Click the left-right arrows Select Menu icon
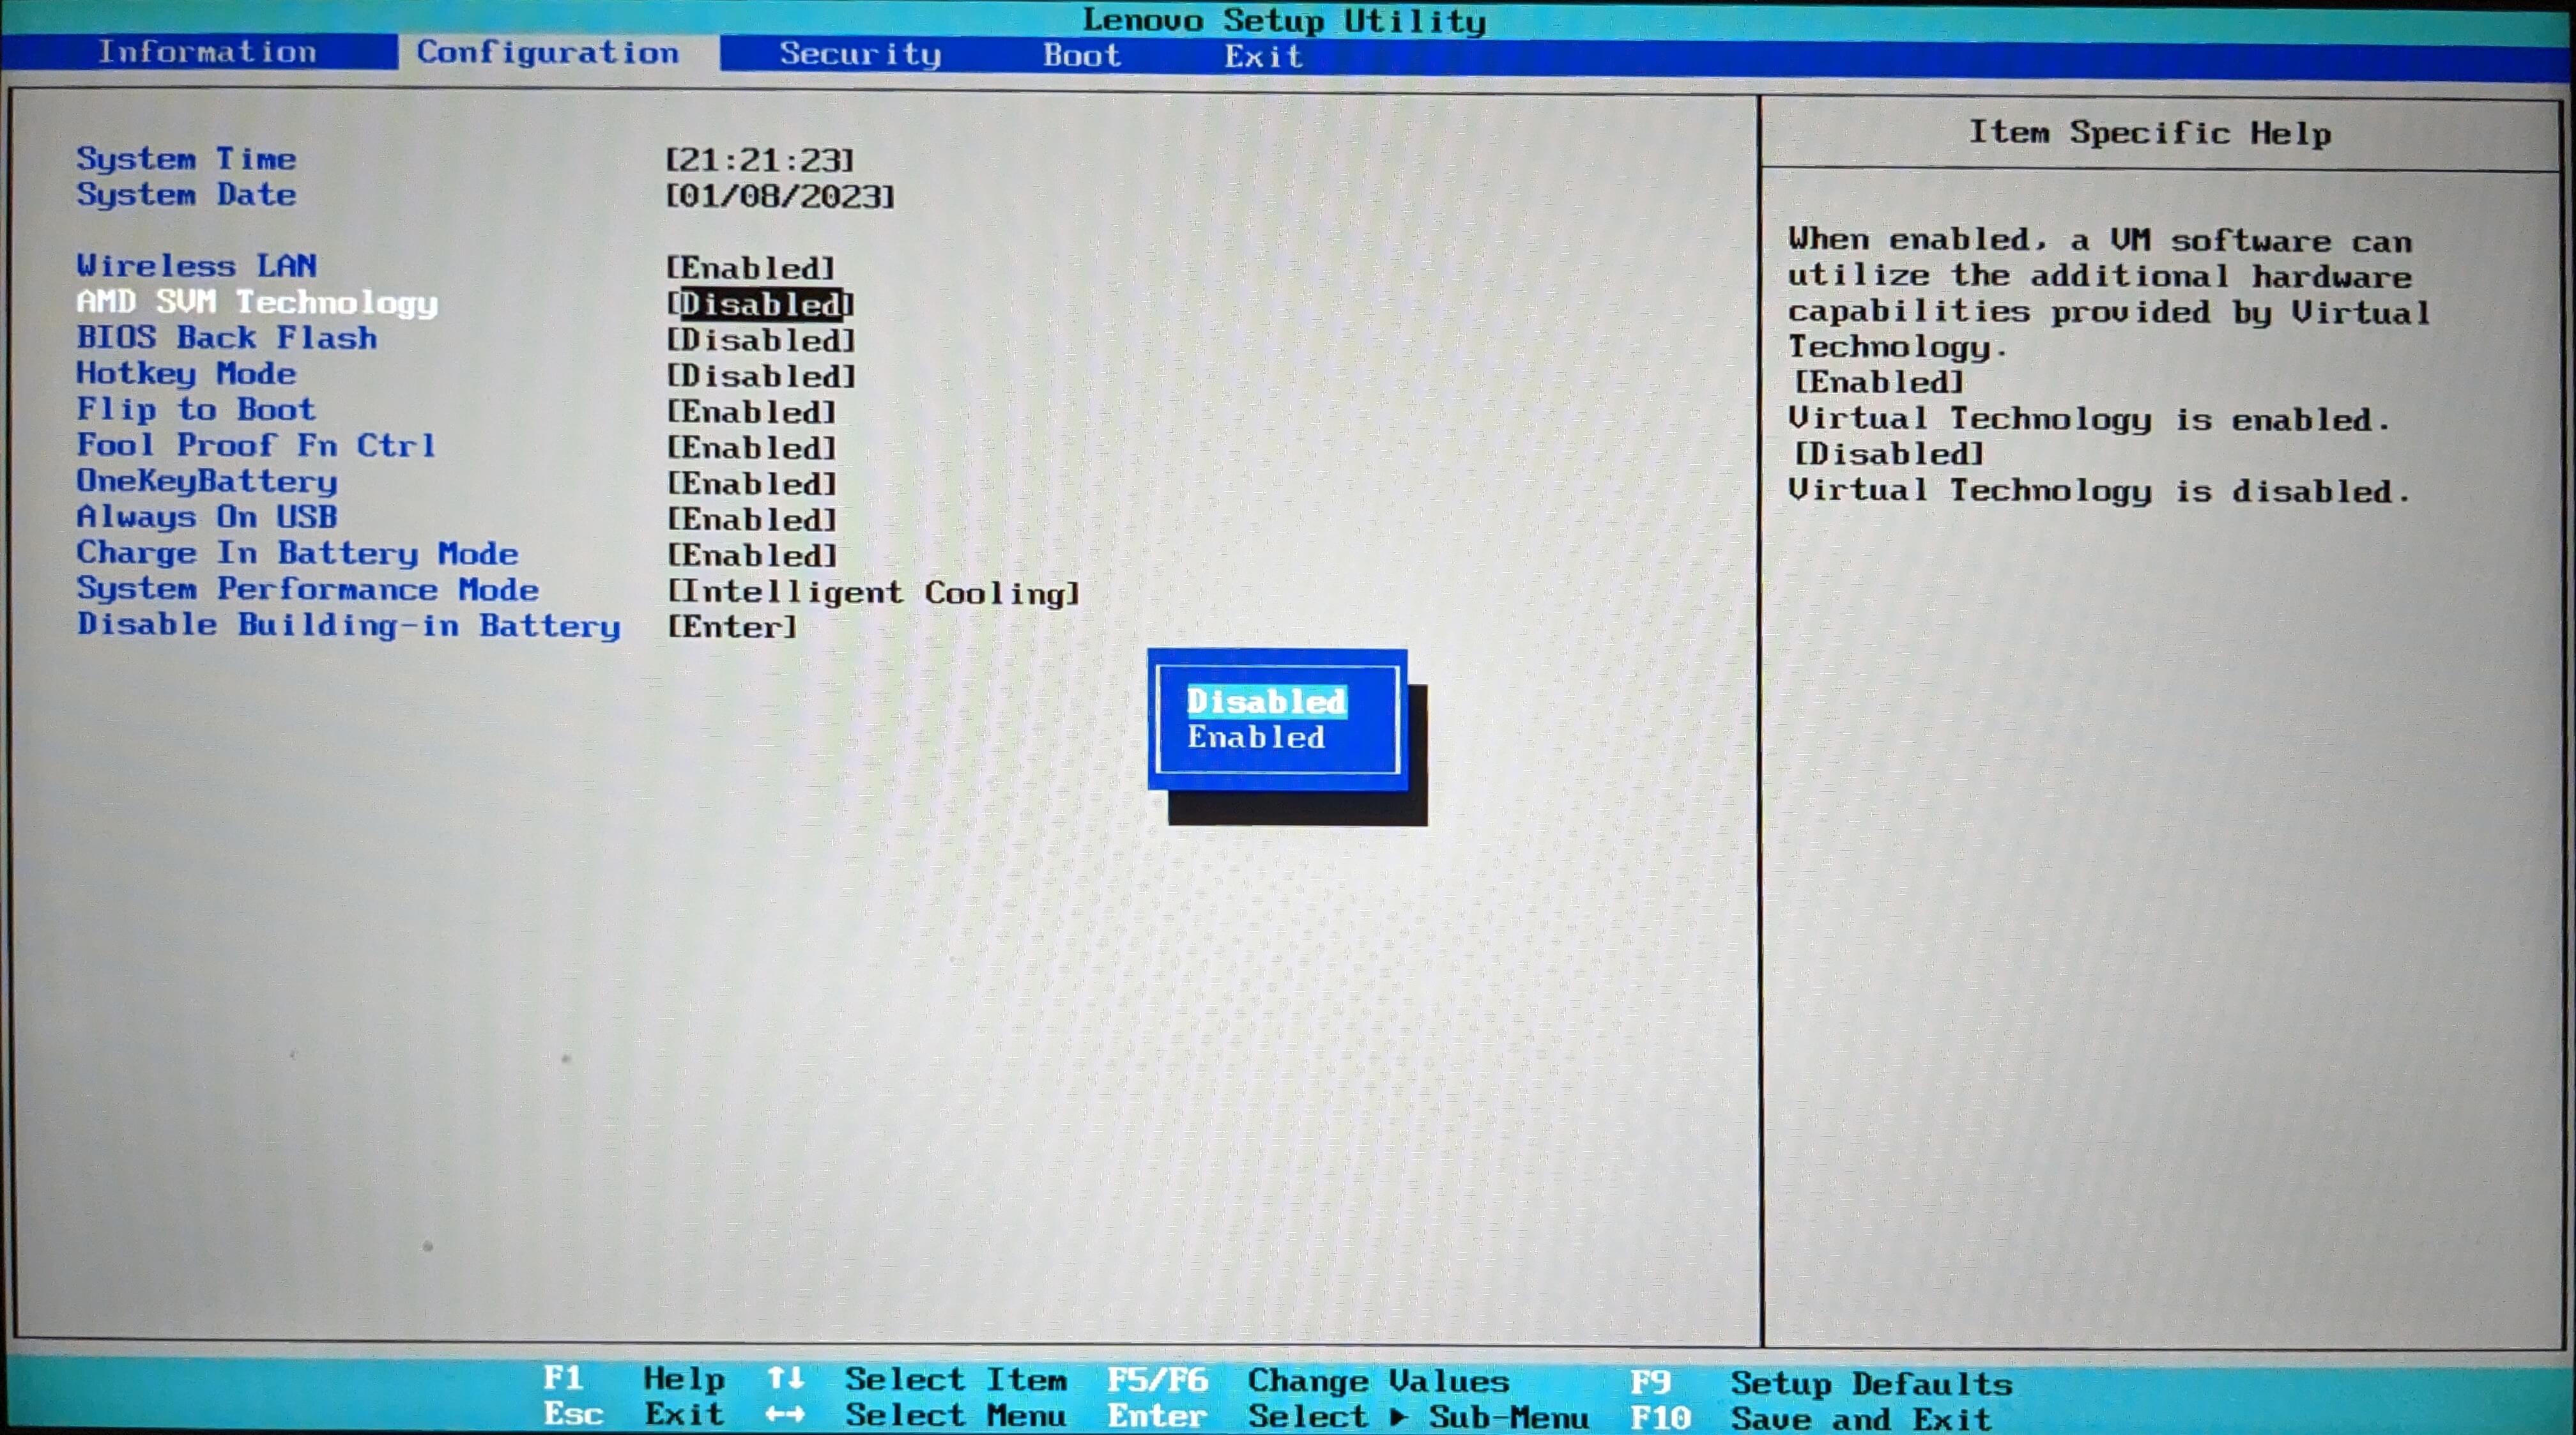This screenshot has width=2576, height=1435. 785,1414
